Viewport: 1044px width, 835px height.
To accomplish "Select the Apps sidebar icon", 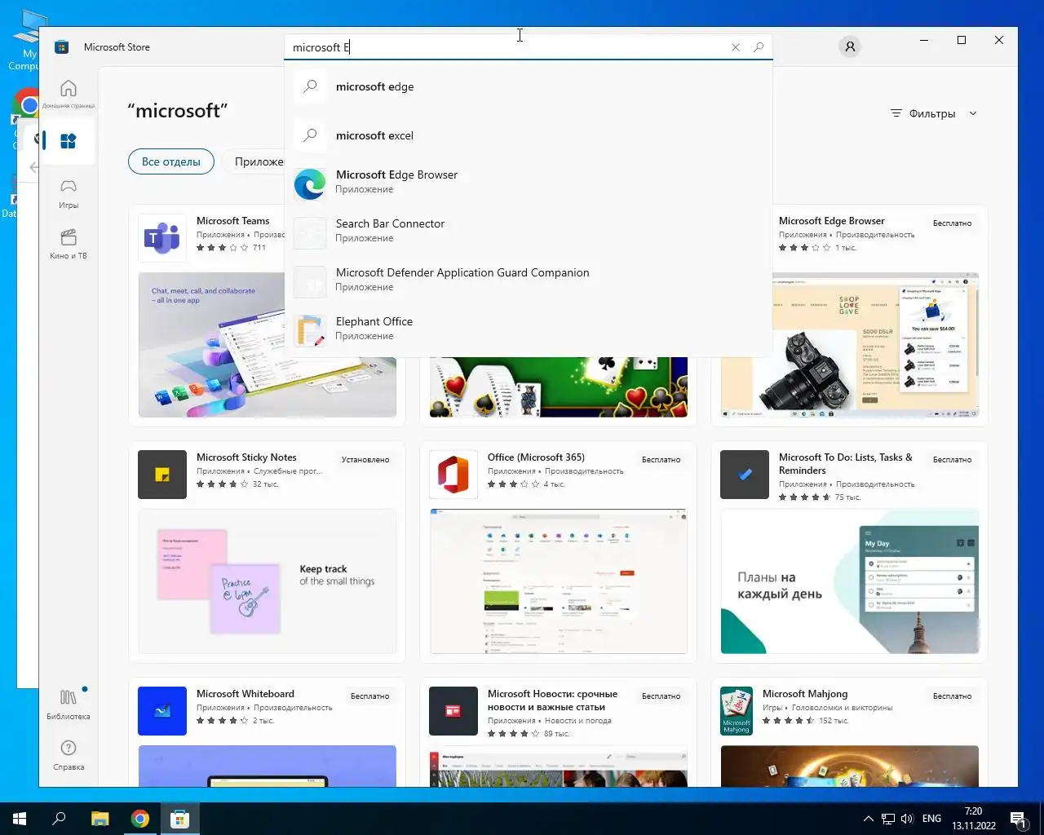I will (x=69, y=141).
